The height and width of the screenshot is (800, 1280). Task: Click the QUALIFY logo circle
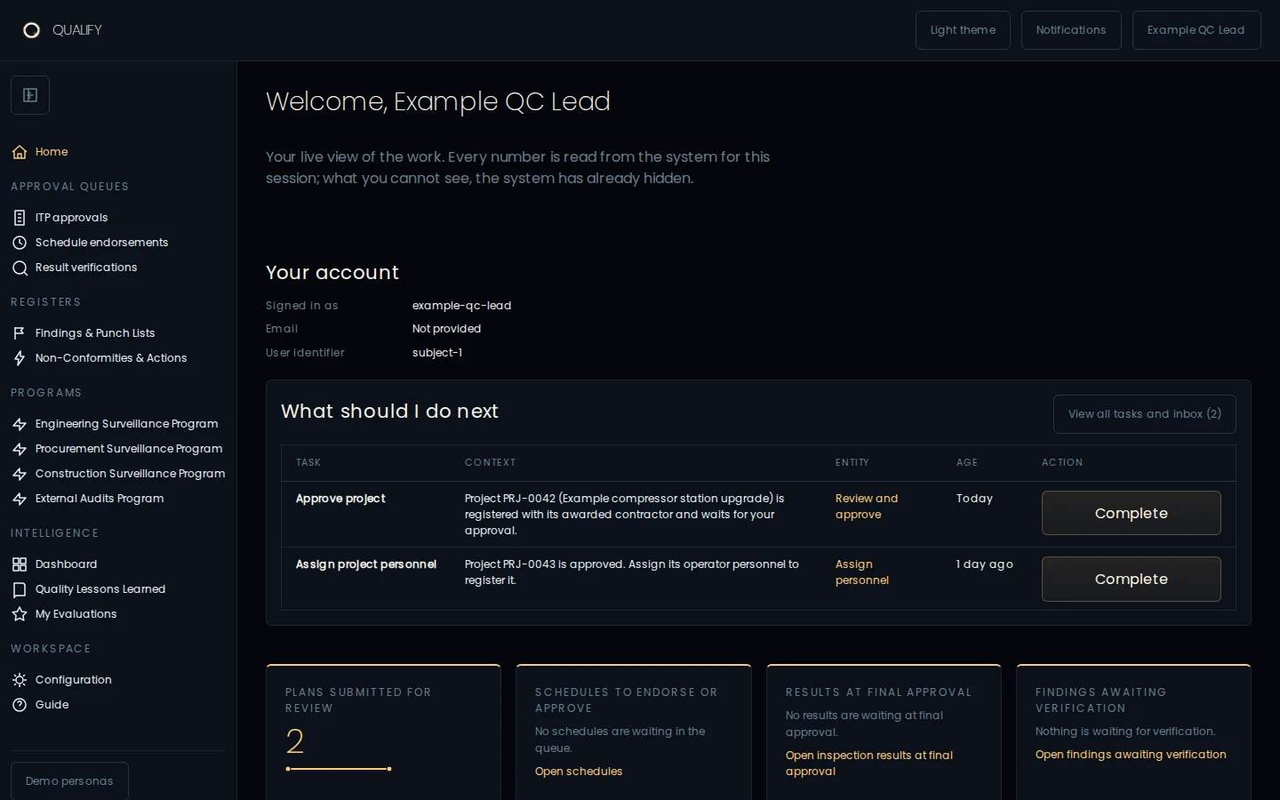click(x=31, y=30)
